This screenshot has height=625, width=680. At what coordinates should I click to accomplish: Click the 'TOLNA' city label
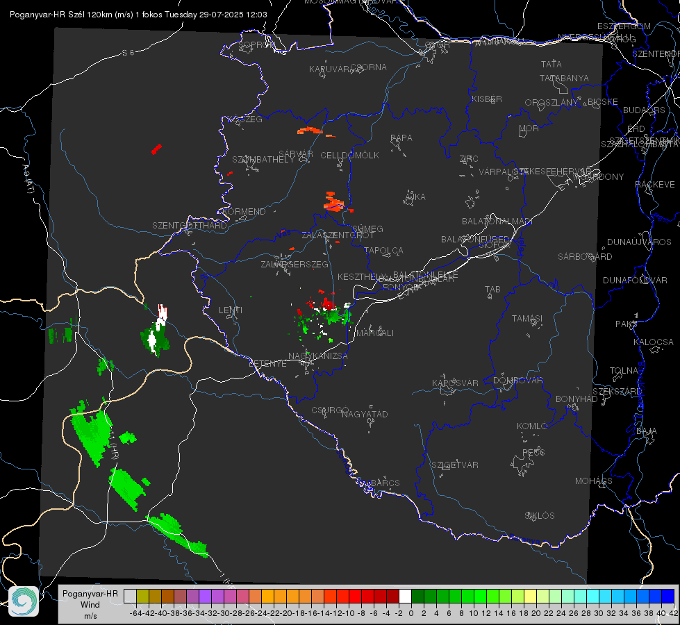pos(624,370)
